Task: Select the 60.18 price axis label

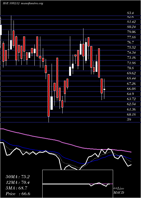Action: click(x=131, y=114)
